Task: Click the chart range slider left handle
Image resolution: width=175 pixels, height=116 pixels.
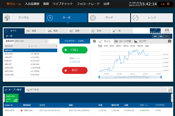Action: [99, 77]
